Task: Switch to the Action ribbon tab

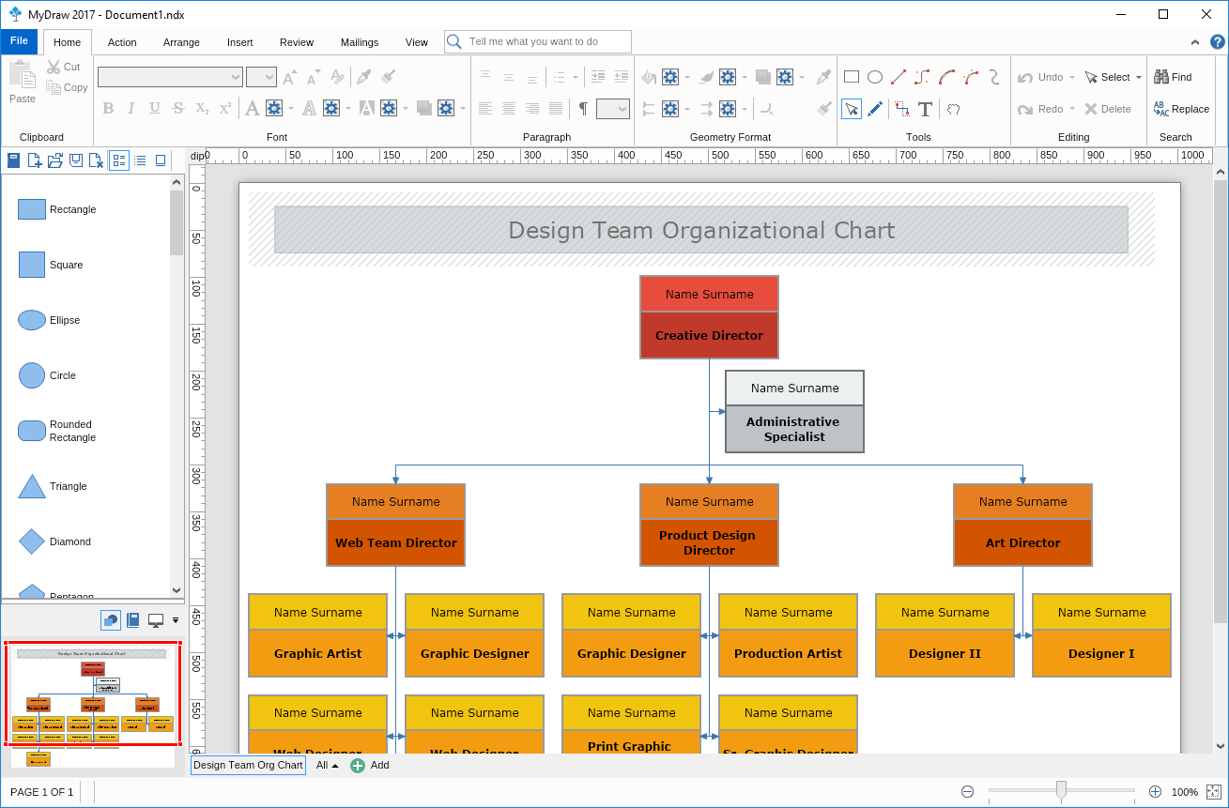Action: 122,42
